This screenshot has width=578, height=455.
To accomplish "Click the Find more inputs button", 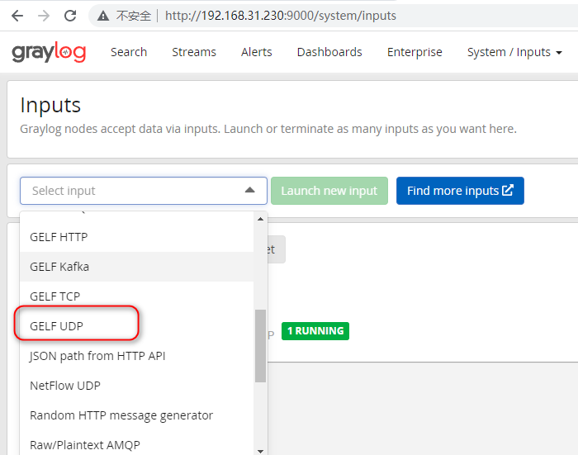I will [460, 191].
